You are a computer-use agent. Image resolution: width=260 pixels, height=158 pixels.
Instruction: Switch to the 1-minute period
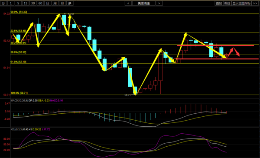point(11,3)
